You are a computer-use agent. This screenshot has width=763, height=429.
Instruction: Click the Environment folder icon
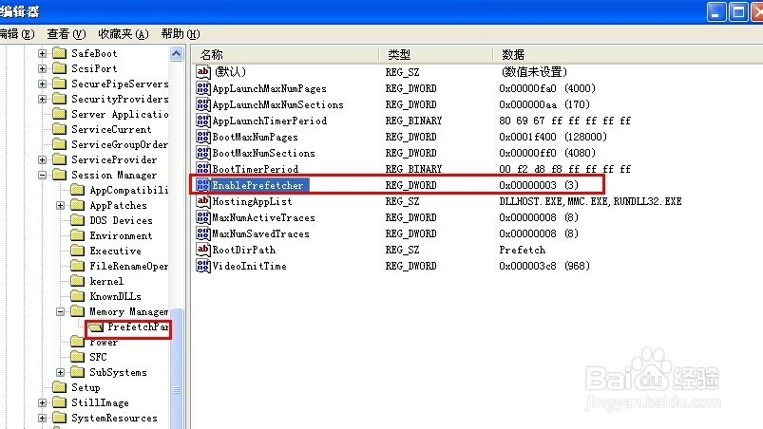[x=77, y=235]
